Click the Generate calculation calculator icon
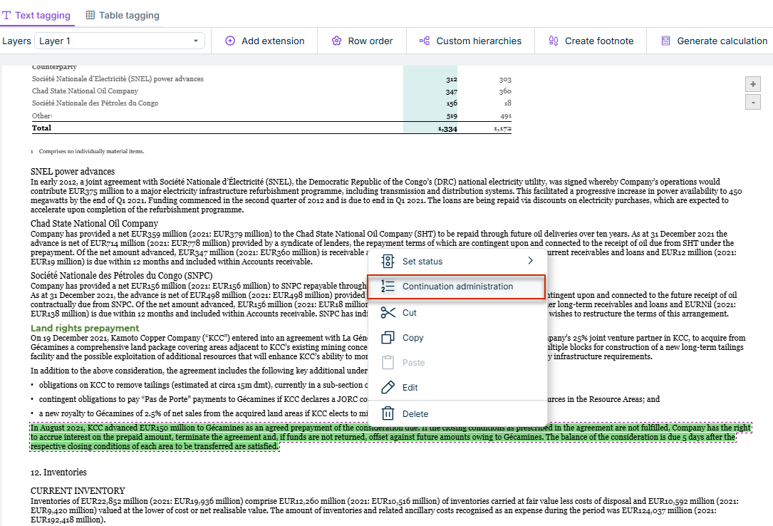773x526 pixels. (665, 41)
